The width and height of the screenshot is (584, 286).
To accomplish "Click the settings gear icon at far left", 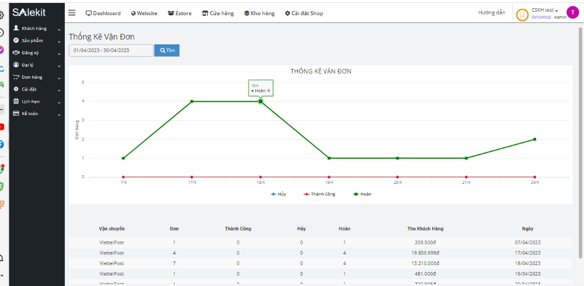I will coord(2,15).
